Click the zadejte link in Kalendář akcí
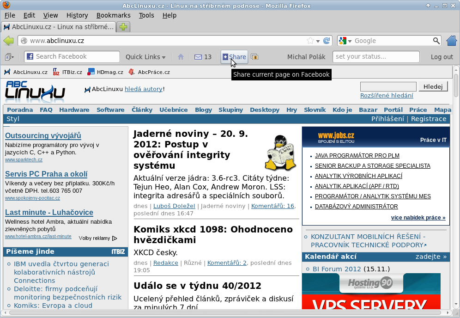The width and height of the screenshot is (460, 318). (431, 257)
